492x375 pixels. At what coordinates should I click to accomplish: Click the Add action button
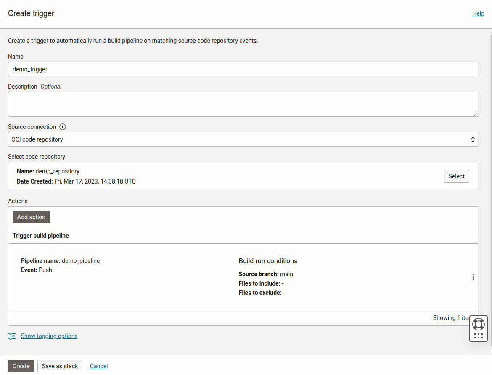pyautogui.click(x=31, y=217)
